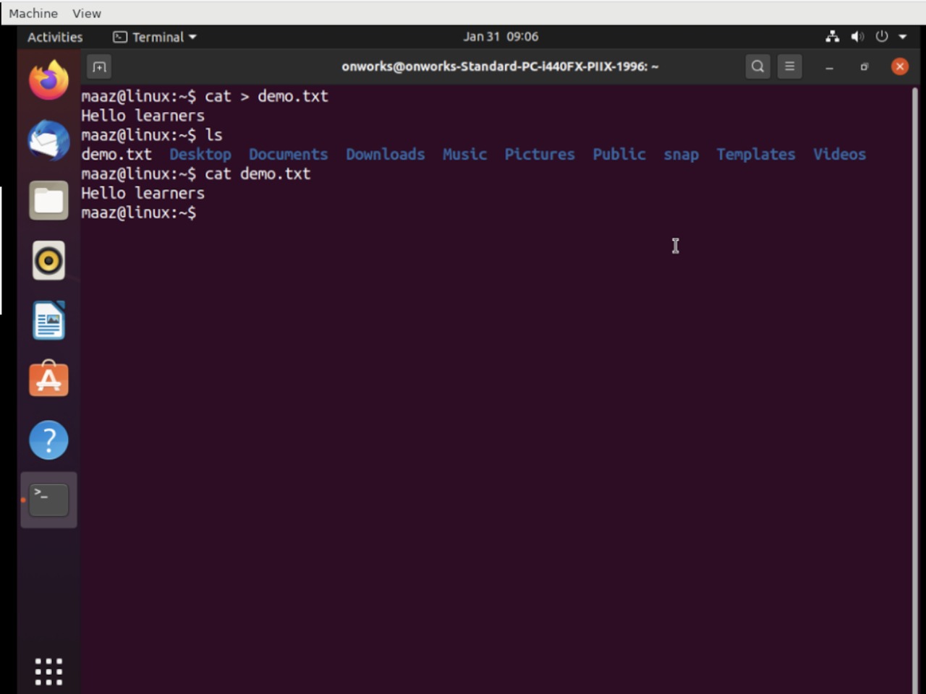Open the terminal hamburger menu
Image resolution: width=926 pixels, height=694 pixels.
pos(789,67)
